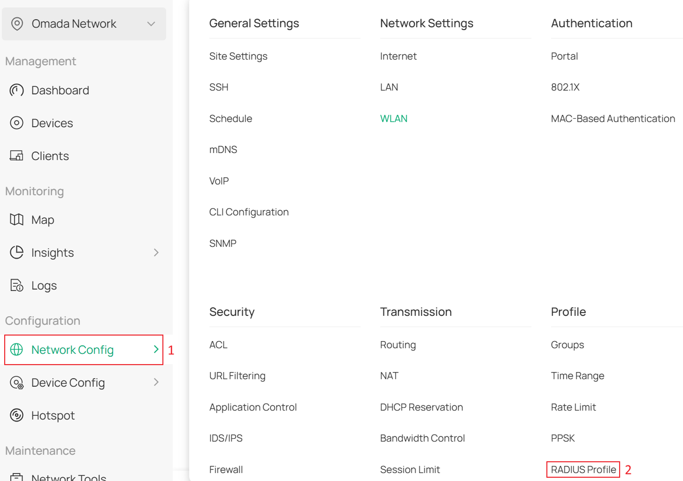Image resolution: width=683 pixels, height=481 pixels.
Task: Expand the Network Config chevron
Action: point(156,349)
